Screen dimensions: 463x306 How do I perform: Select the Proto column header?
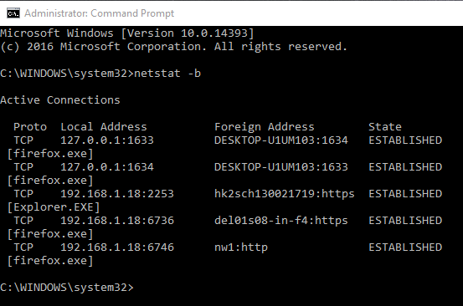pos(30,127)
